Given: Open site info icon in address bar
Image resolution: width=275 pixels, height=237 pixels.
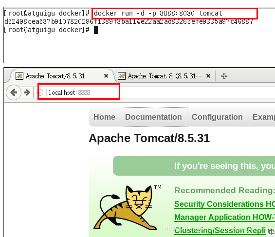Looking at the screenshot, I should pyautogui.click(x=40, y=92).
